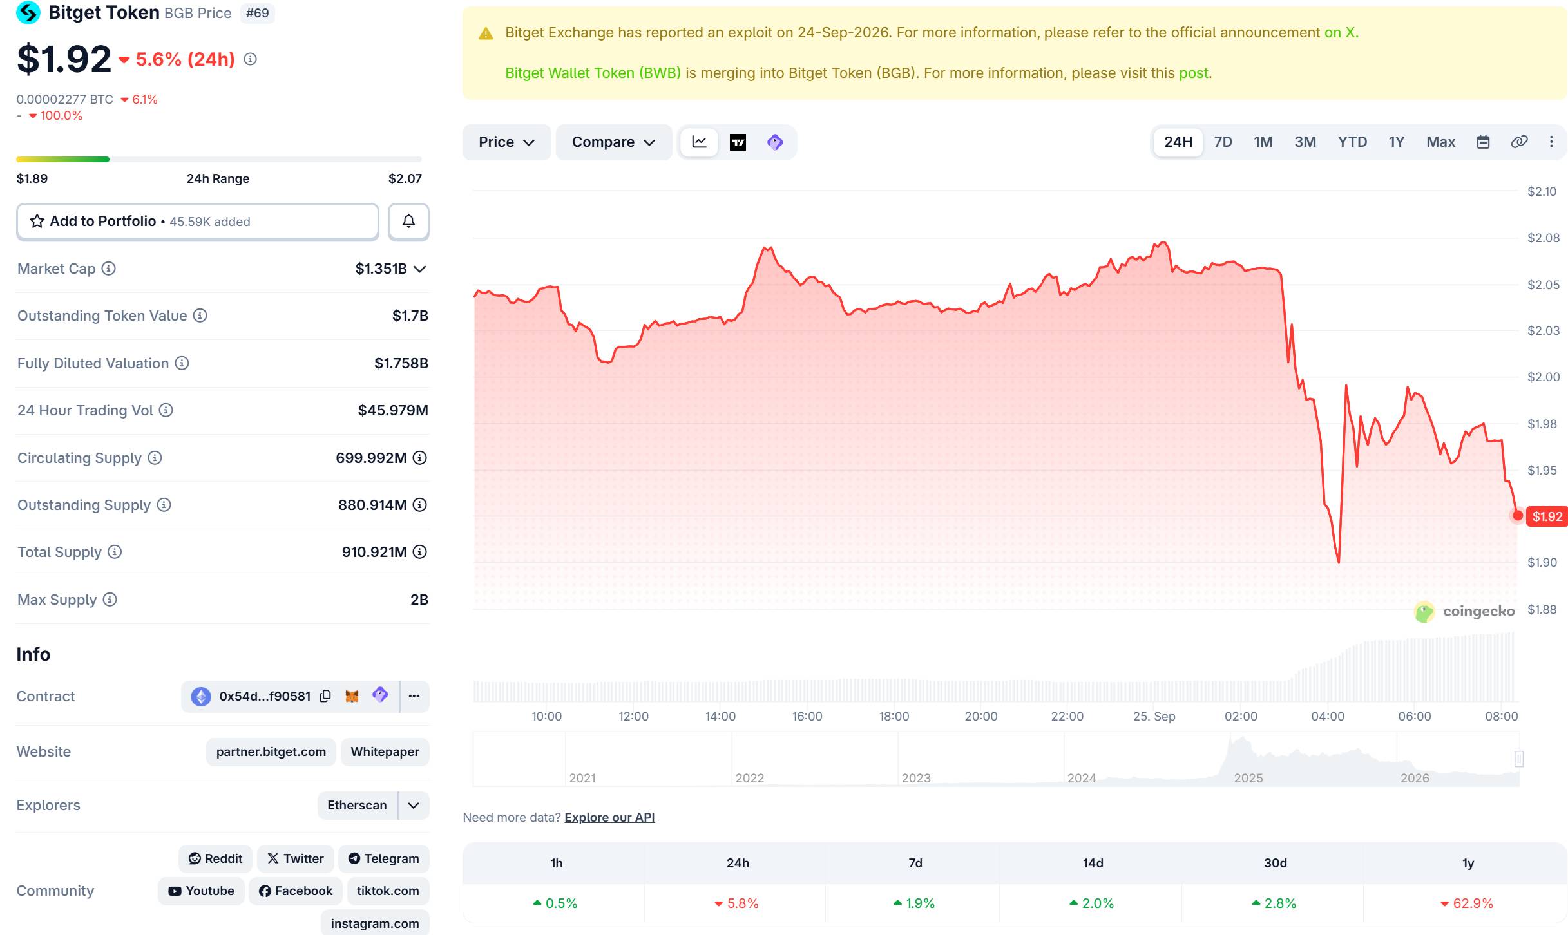Open the Fully Diluted Valuation info icon
This screenshot has height=935, width=1568.
182,363
